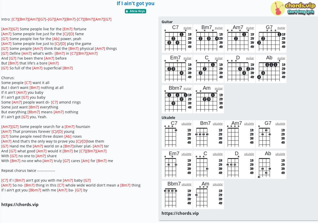This screenshot has height=223, width=318.
Task: Open guitar link above Em7 chord
Action: [x=187, y=58]
